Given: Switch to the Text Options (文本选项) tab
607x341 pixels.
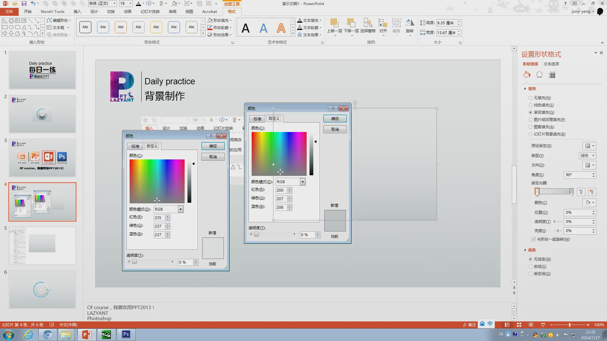Looking at the screenshot, I should click(551, 64).
